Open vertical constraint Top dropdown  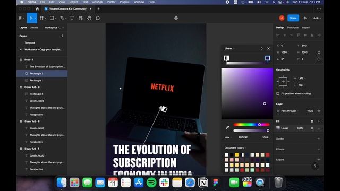click(302, 85)
